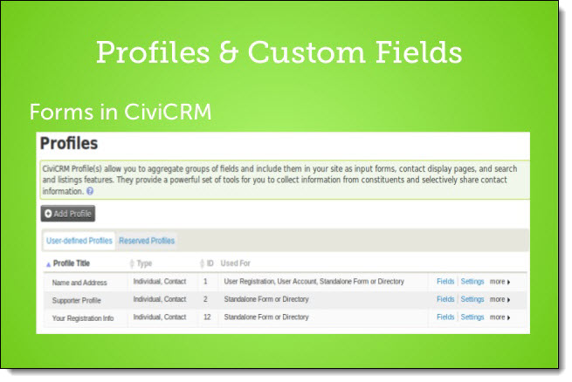Click 'Standalone Form or Directory' in Your Registration Info row
The width and height of the screenshot is (572, 382).
point(266,317)
